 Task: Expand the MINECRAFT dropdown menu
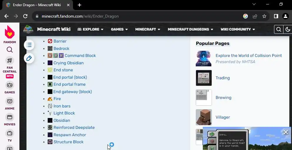coord(148,29)
